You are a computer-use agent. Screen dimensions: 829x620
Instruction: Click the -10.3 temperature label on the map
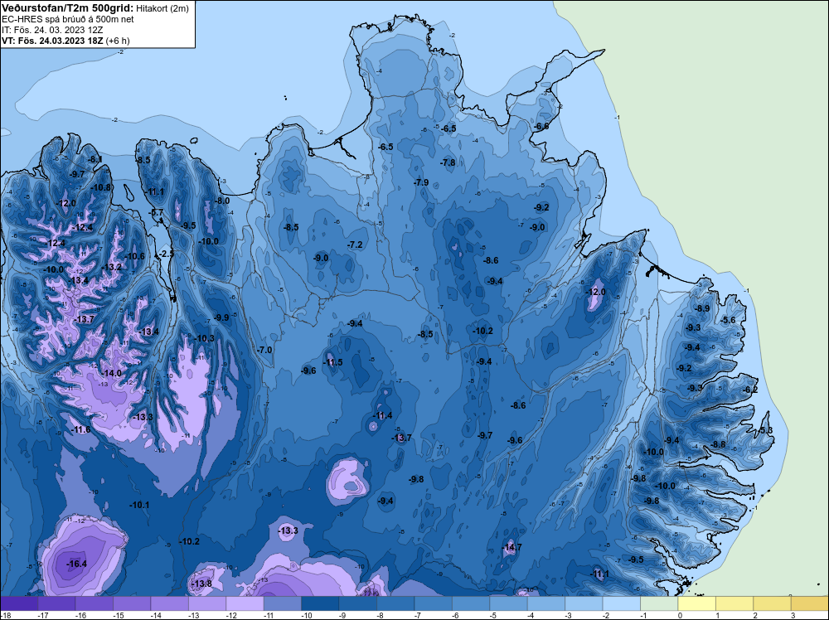tap(205, 339)
